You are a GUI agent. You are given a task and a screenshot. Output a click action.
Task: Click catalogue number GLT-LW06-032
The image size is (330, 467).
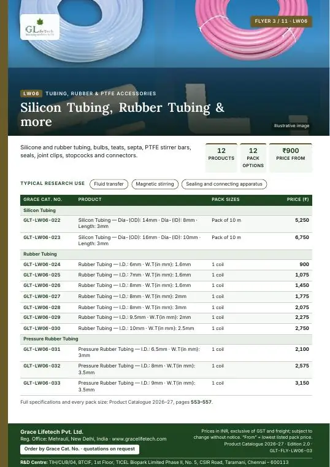click(x=42, y=366)
